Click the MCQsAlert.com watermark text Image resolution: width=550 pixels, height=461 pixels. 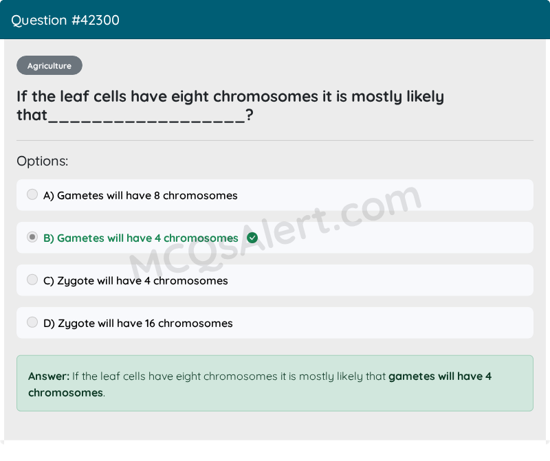click(276, 232)
